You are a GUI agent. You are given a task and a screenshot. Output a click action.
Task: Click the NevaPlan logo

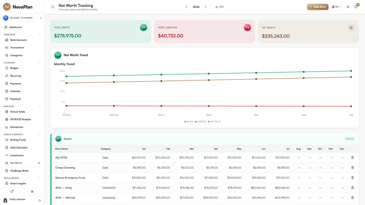pos(18,7)
